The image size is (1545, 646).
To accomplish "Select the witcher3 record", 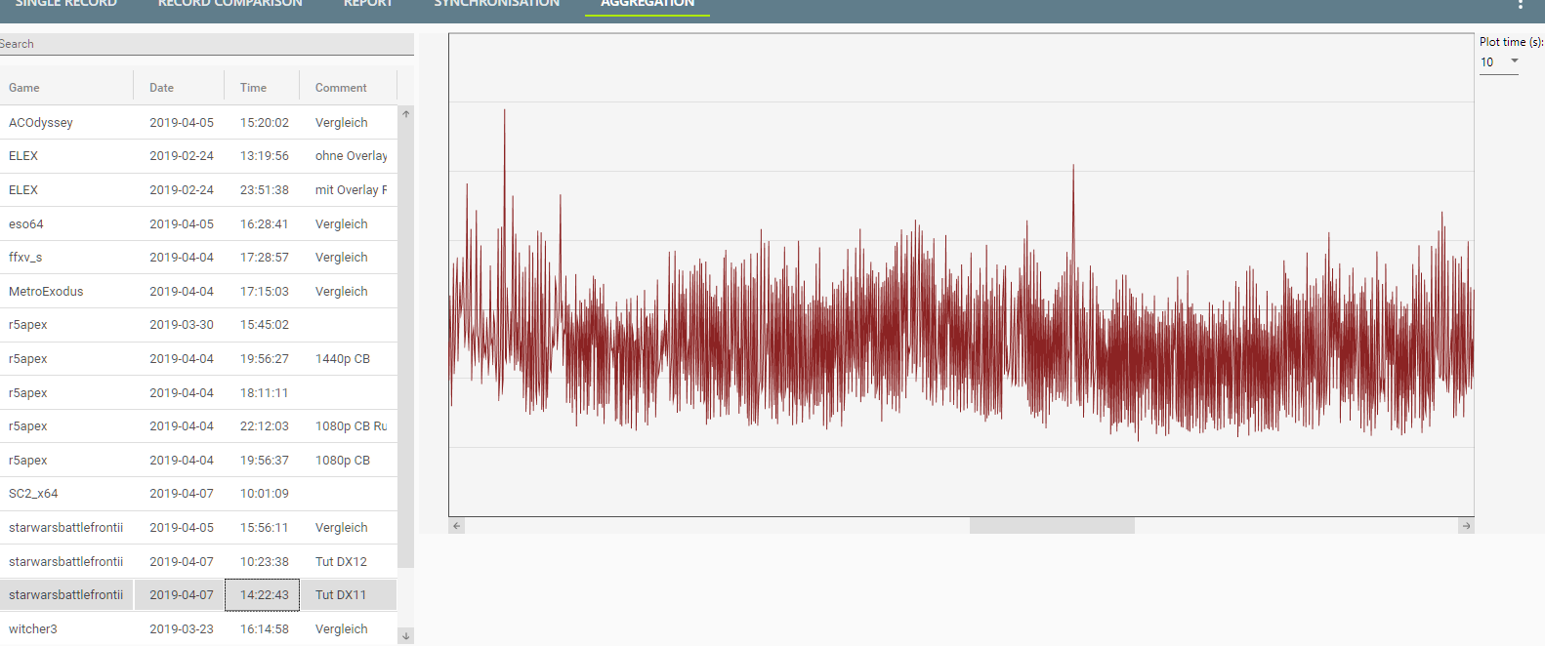I will (198, 629).
